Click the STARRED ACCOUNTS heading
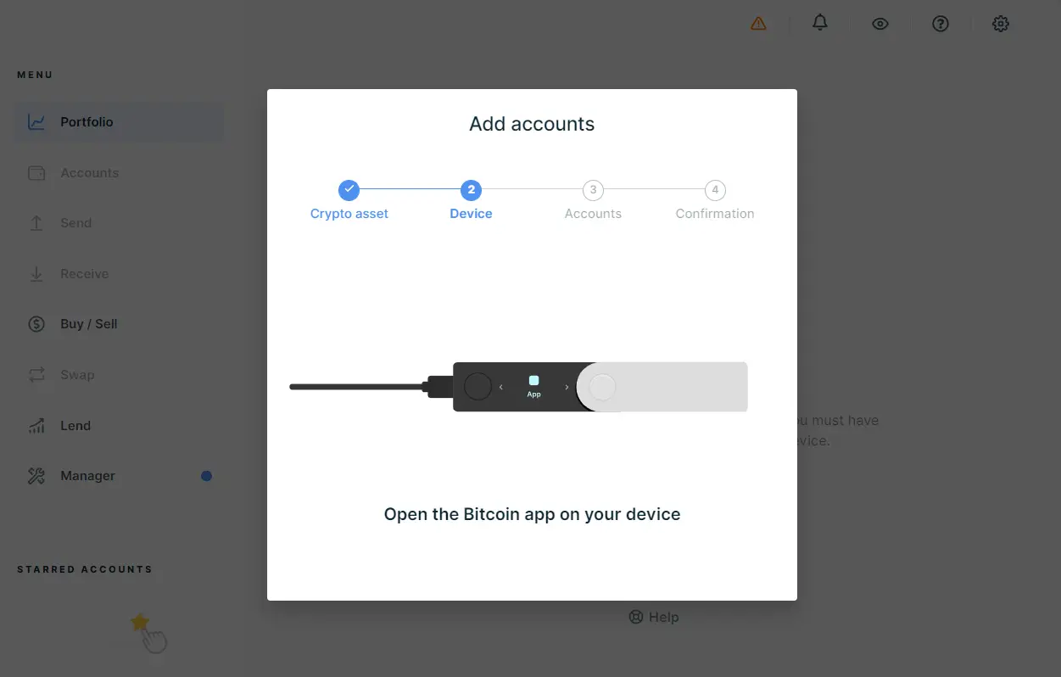Viewport: 1061px width, 677px height. 85,569
